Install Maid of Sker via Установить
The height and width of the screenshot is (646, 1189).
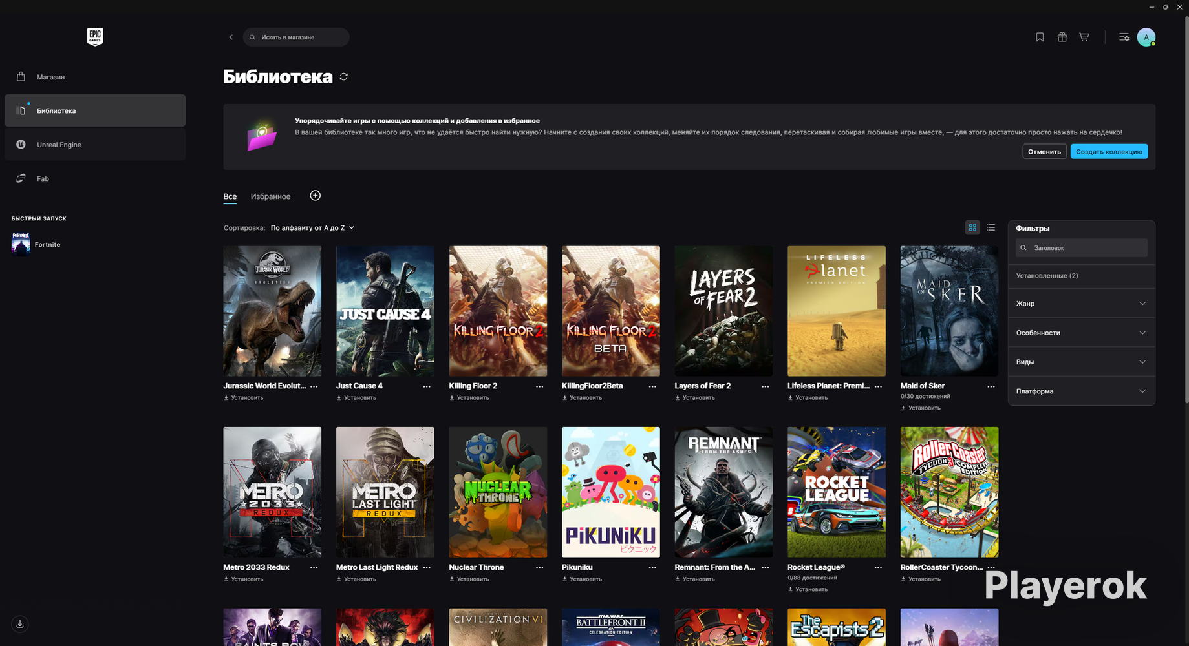(921, 408)
